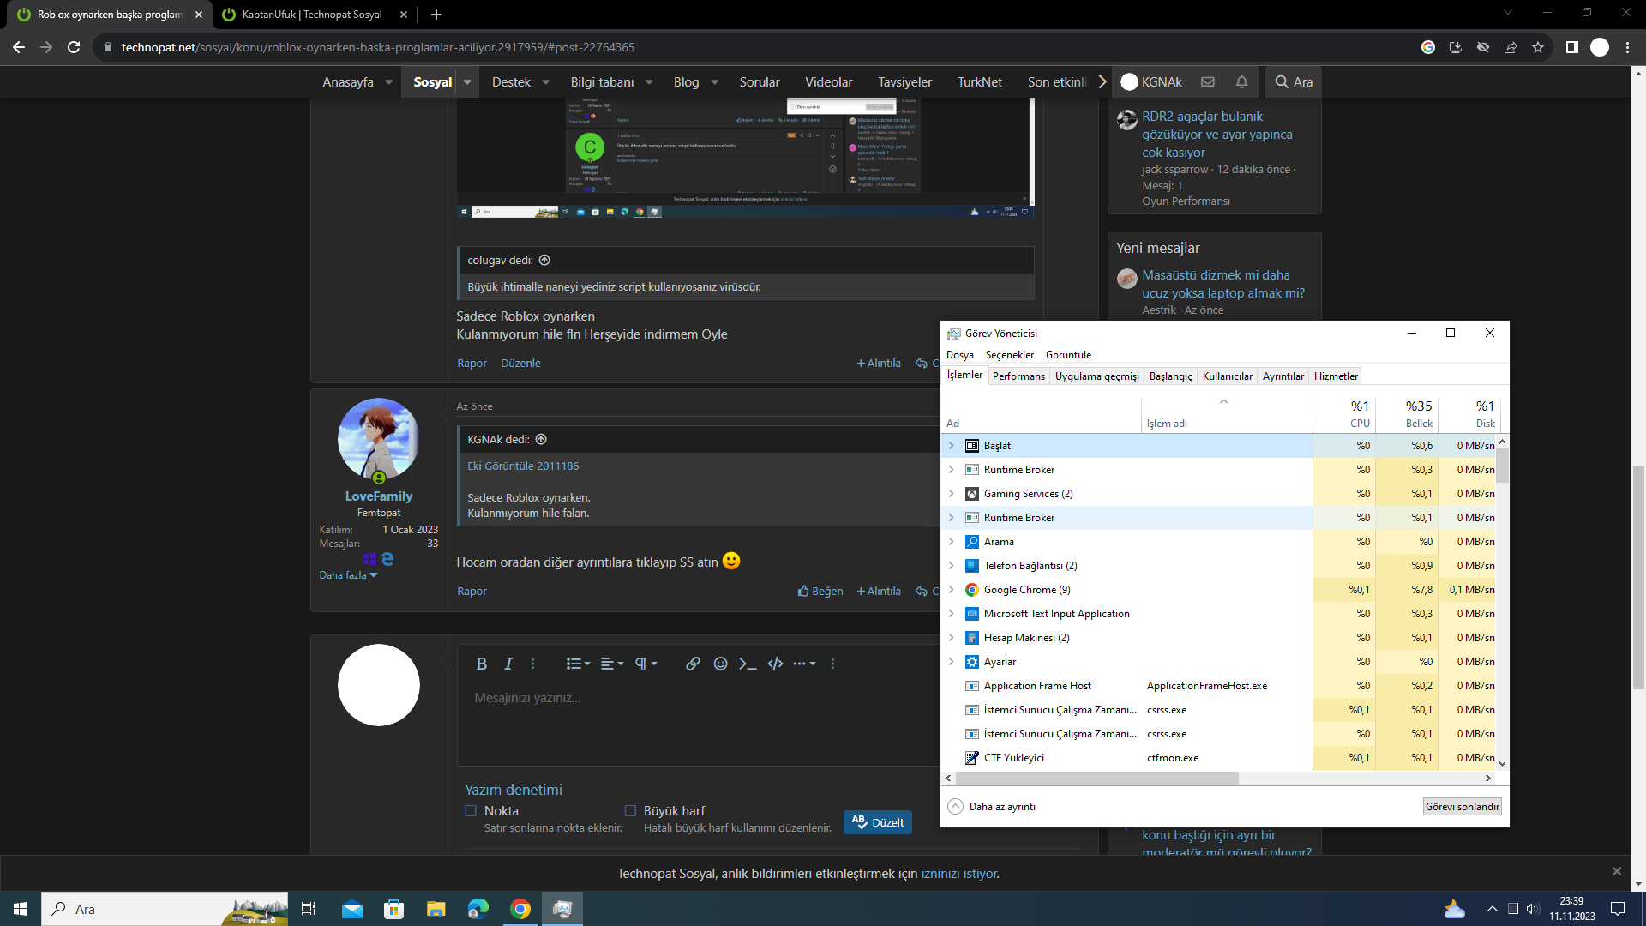The height and width of the screenshot is (926, 1646).
Task: Open the emoji smiley picker
Action: [x=720, y=664]
